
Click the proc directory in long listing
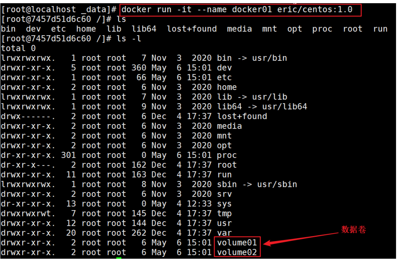227,155
